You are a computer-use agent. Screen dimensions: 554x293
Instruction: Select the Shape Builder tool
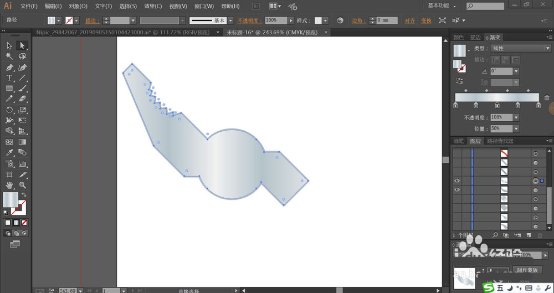(x=9, y=131)
